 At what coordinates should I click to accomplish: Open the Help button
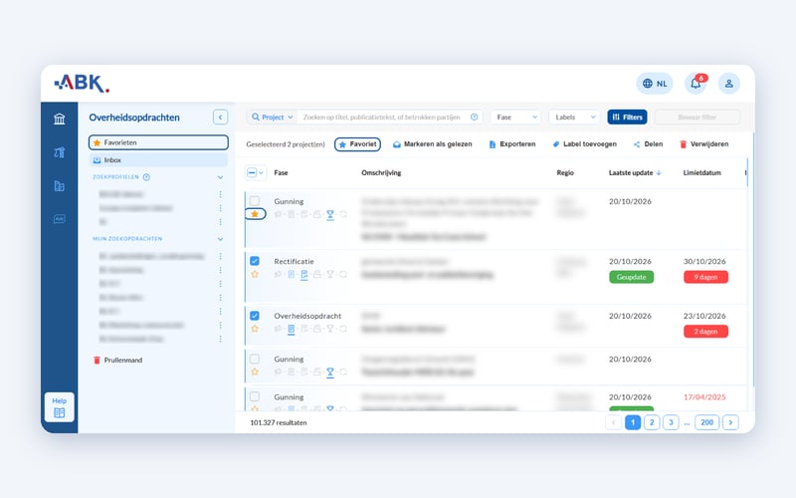[60, 407]
